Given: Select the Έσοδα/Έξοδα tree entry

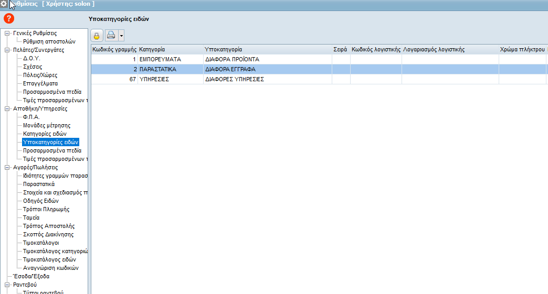Looking at the screenshot, I should [x=31, y=277].
